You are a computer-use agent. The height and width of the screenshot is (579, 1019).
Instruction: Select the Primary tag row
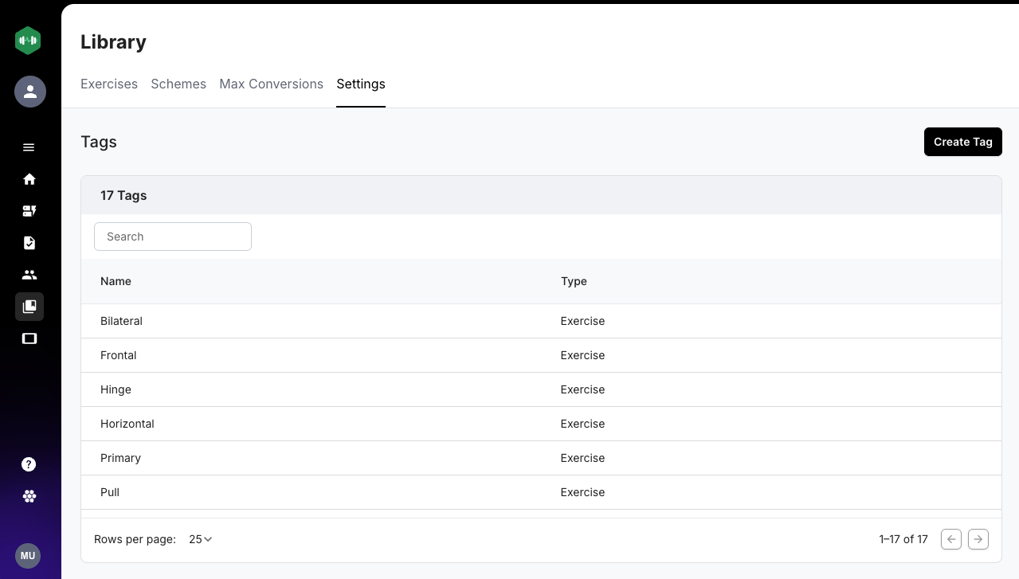[541, 458]
